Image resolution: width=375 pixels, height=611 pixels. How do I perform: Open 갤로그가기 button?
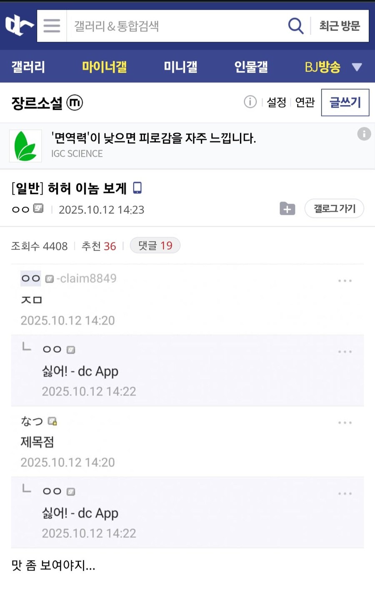pyautogui.click(x=334, y=209)
